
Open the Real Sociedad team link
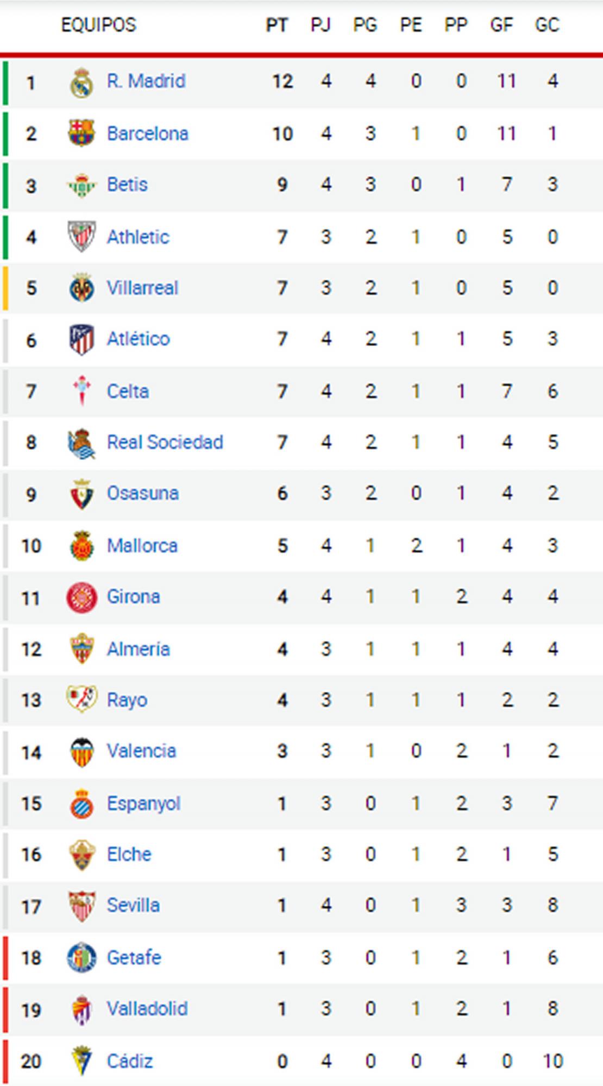(x=165, y=442)
